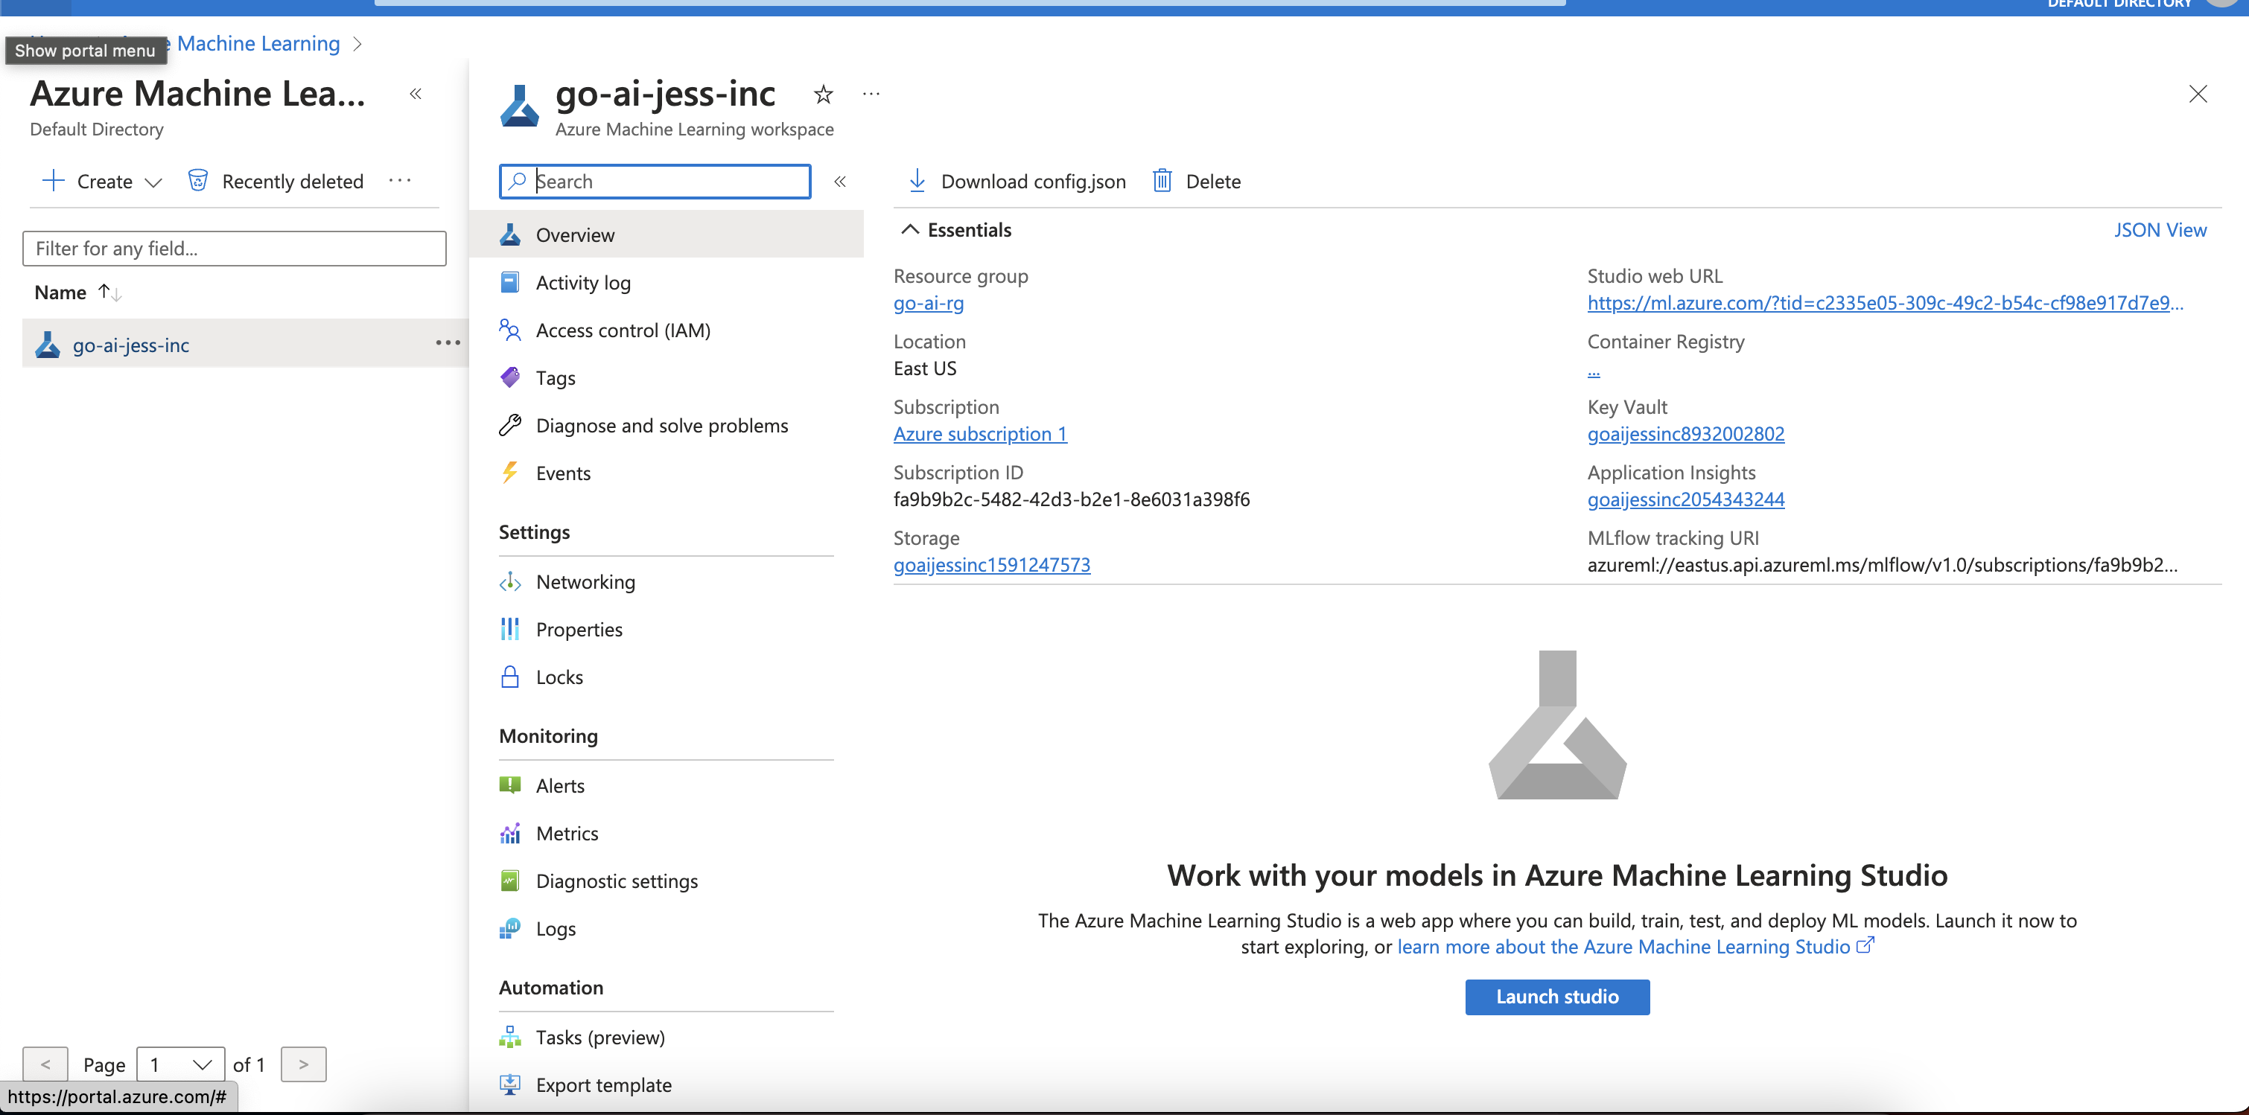Open the page number dropdown
2249x1115 pixels.
pyautogui.click(x=181, y=1064)
